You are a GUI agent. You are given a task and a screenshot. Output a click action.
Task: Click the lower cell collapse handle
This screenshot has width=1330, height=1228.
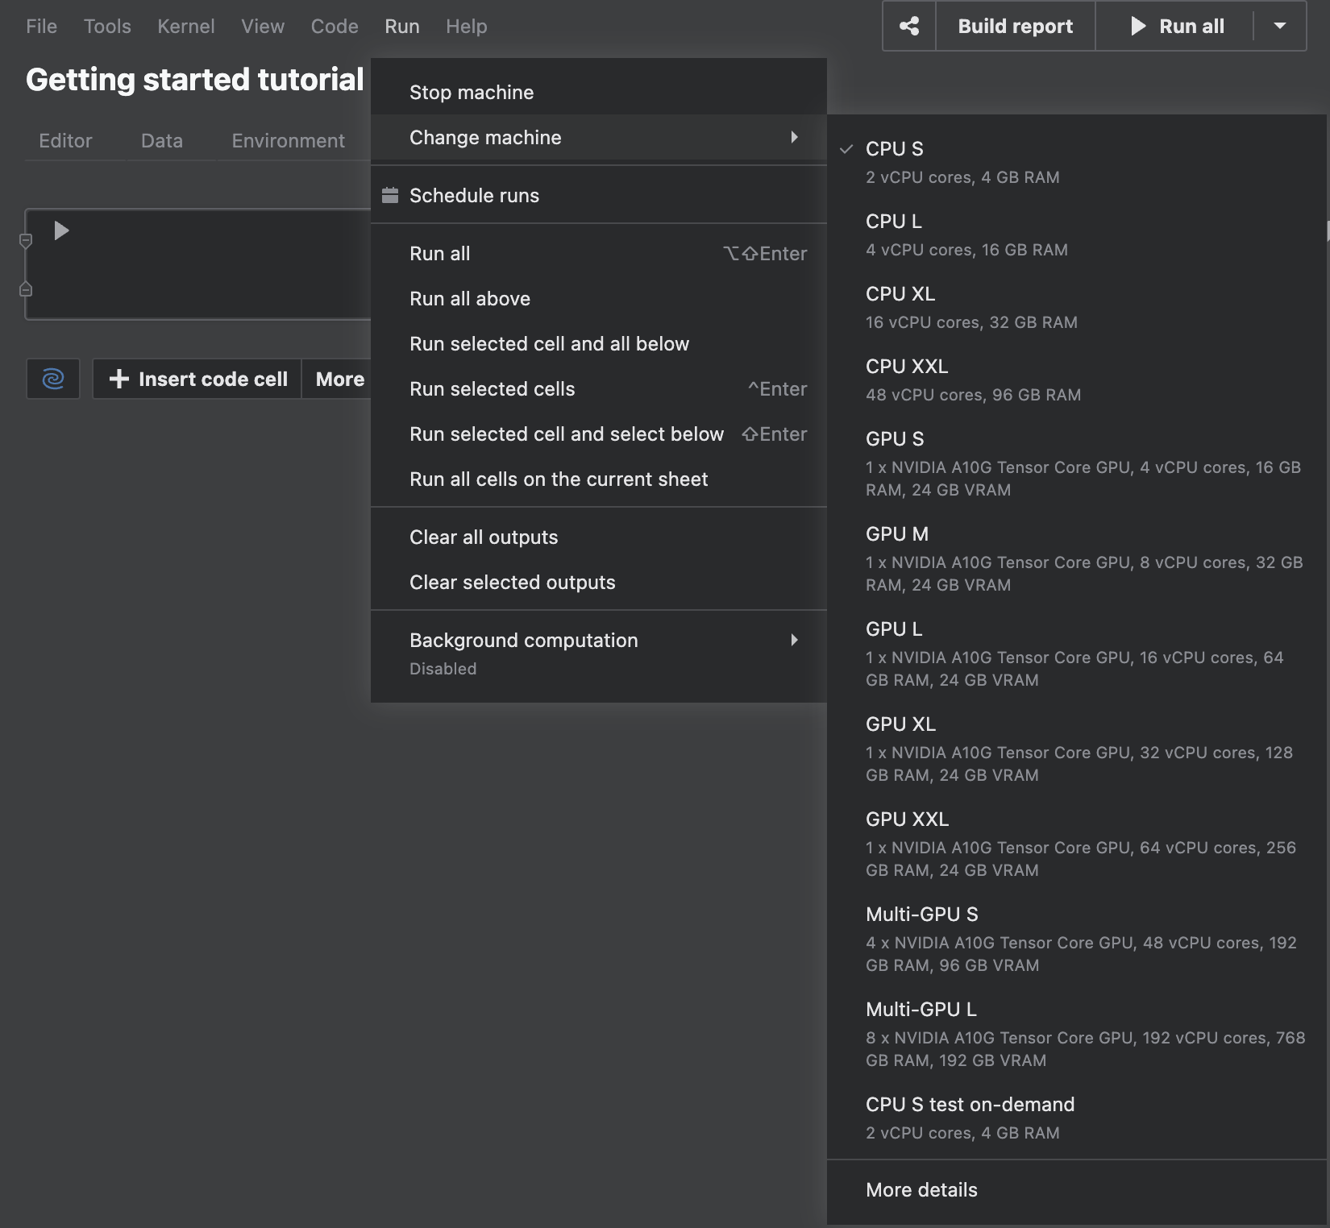[x=26, y=289]
